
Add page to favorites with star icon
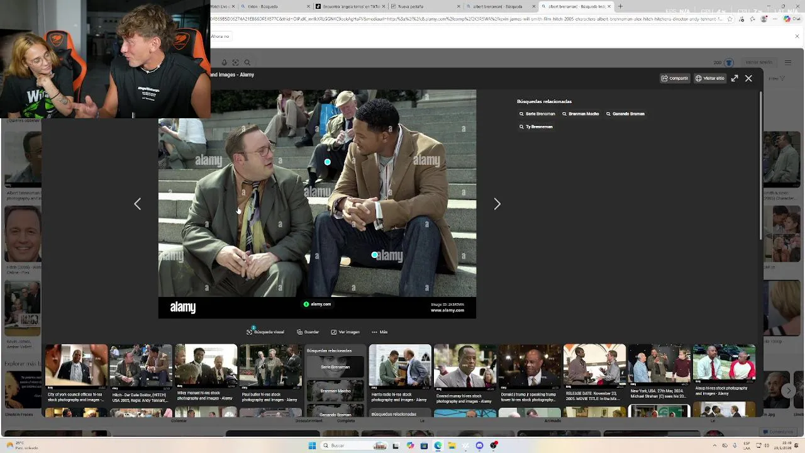pos(730,20)
